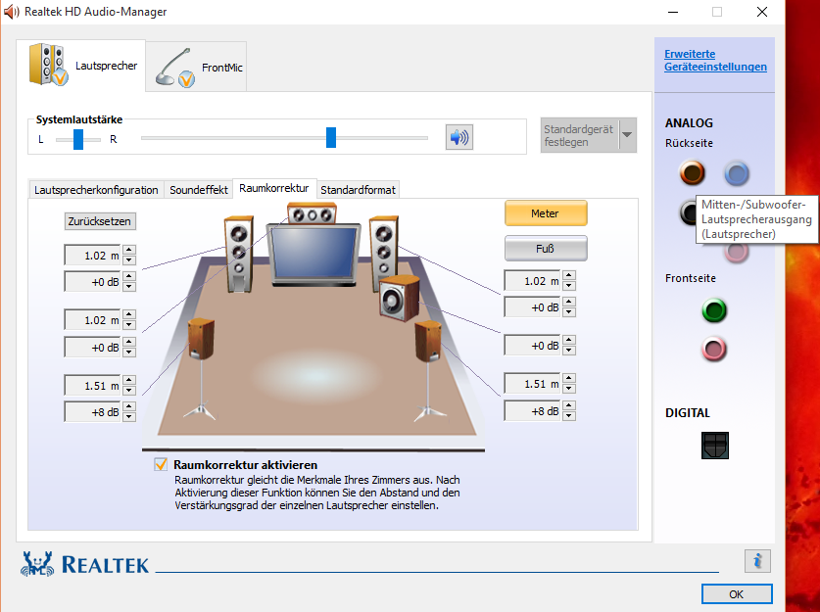Click the subwoofer in the room diagram

(x=399, y=298)
